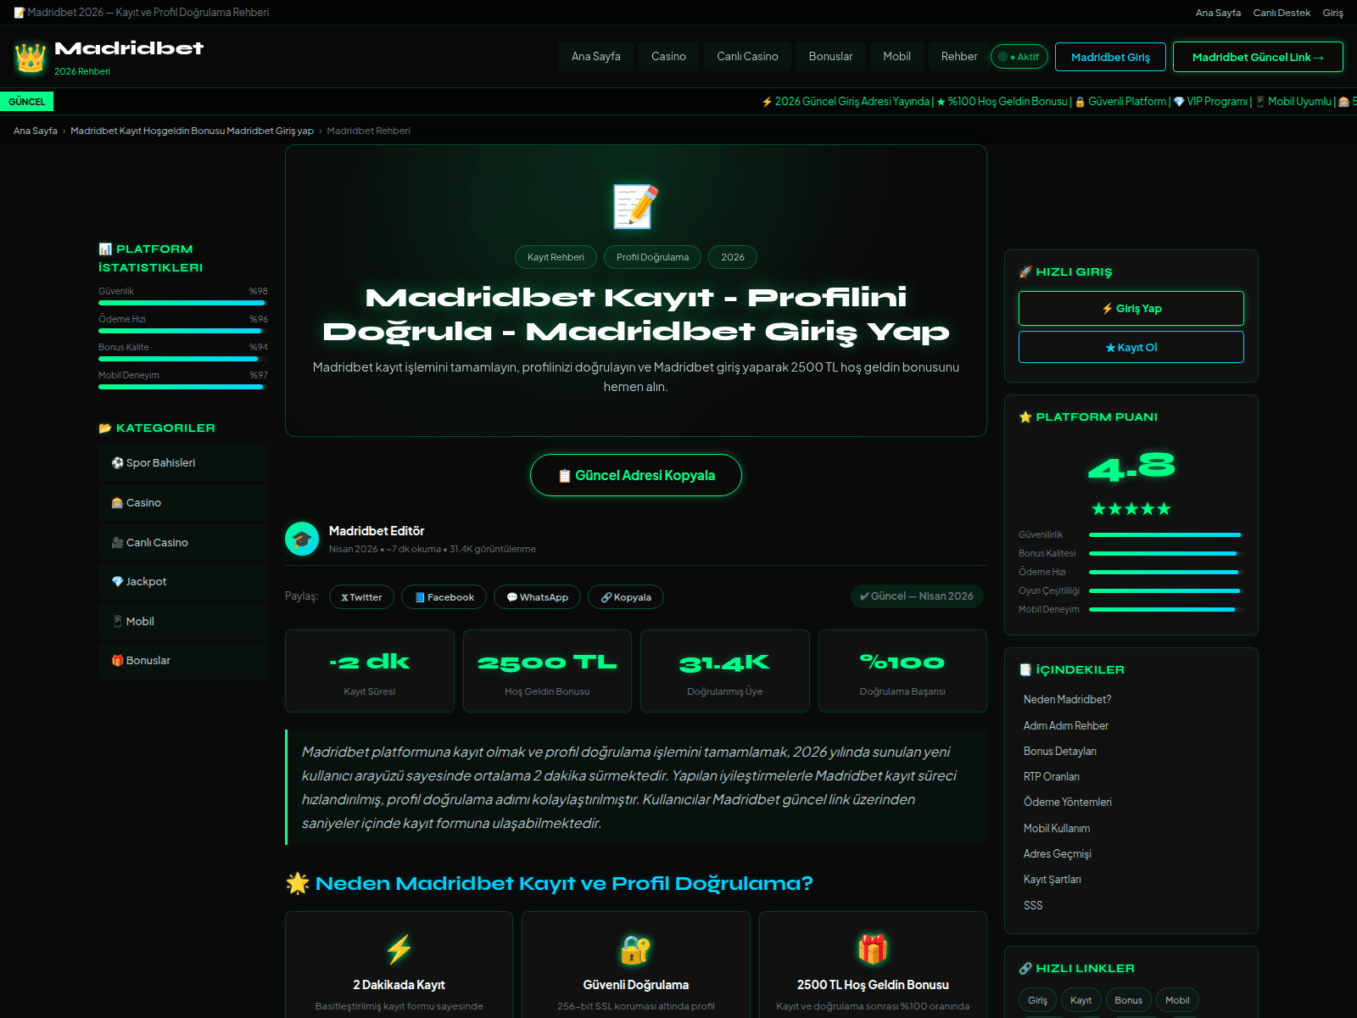Click the gift box bonus icon
1357x1018 pixels.
click(x=873, y=949)
